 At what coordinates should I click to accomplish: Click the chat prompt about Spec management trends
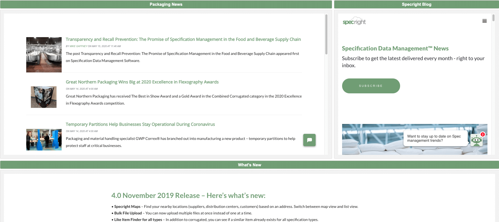point(436,138)
